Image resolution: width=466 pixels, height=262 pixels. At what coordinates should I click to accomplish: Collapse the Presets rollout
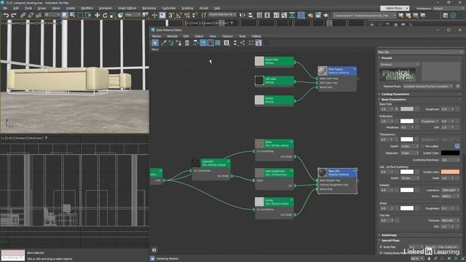[x=387, y=58]
